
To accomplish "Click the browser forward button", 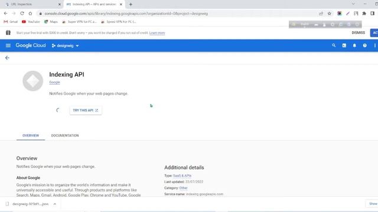I will click(x=14, y=14).
